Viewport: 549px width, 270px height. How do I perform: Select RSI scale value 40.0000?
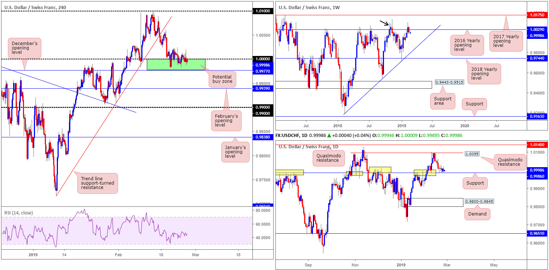tap(263, 237)
